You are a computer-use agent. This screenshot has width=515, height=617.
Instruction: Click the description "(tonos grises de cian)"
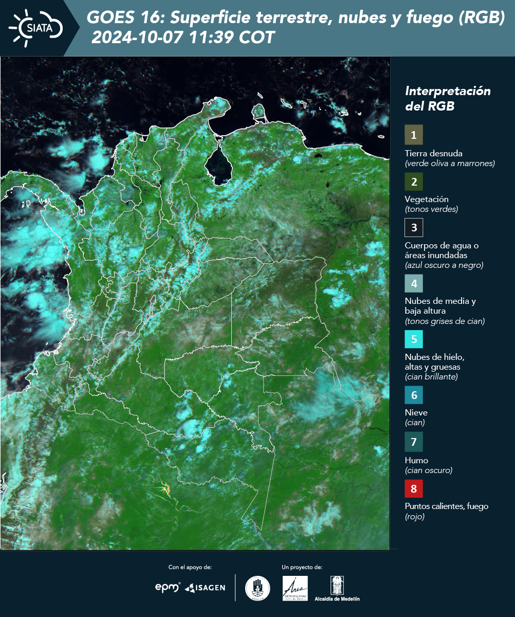click(x=445, y=321)
